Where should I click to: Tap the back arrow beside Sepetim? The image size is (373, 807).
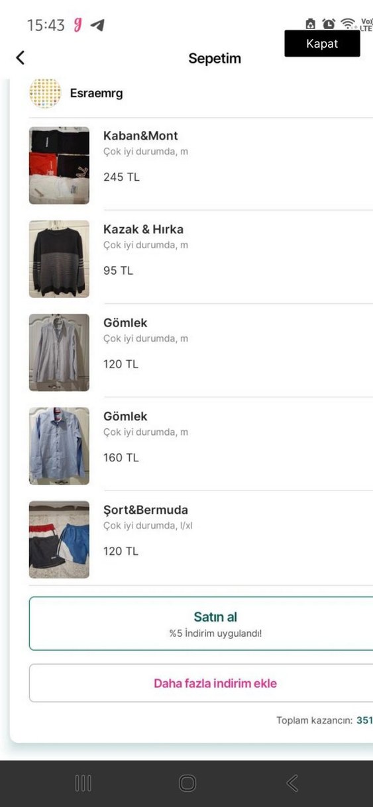click(x=20, y=58)
